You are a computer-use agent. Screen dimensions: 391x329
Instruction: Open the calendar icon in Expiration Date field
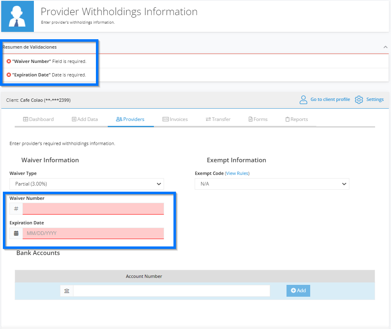(x=16, y=233)
